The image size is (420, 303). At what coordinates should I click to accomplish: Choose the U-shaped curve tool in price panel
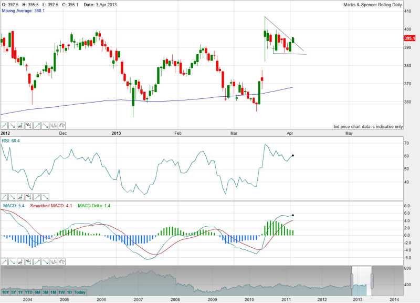point(54,125)
